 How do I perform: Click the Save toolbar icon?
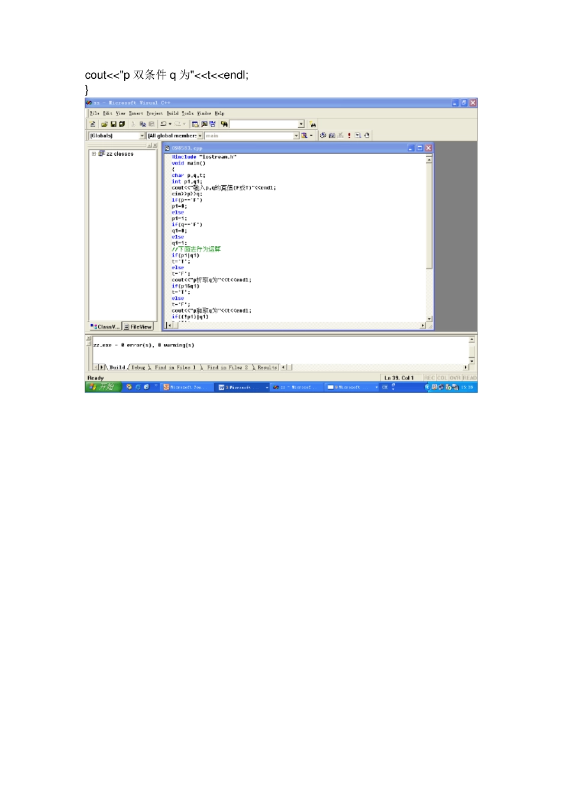tap(113, 124)
